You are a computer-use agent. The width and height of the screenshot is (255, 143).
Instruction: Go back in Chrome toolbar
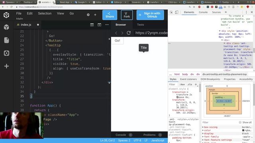(3, 7)
